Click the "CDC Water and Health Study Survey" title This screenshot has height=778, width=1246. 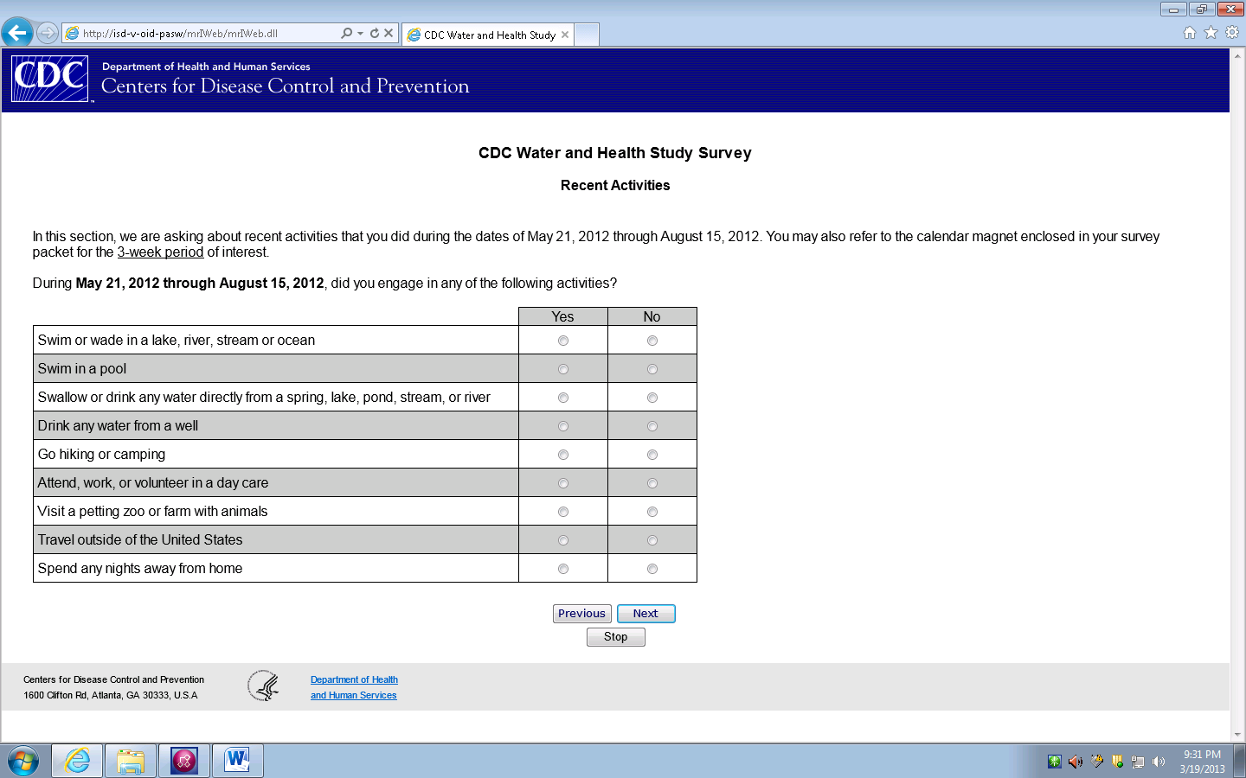point(615,153)
